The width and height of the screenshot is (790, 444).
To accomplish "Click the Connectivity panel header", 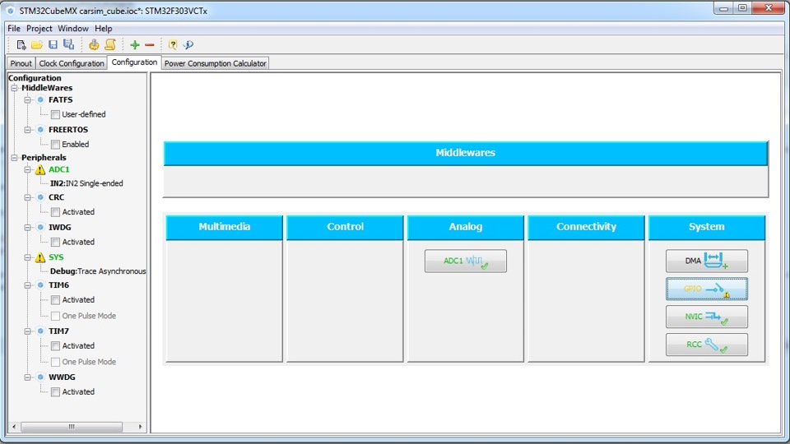I will (586, 227).
